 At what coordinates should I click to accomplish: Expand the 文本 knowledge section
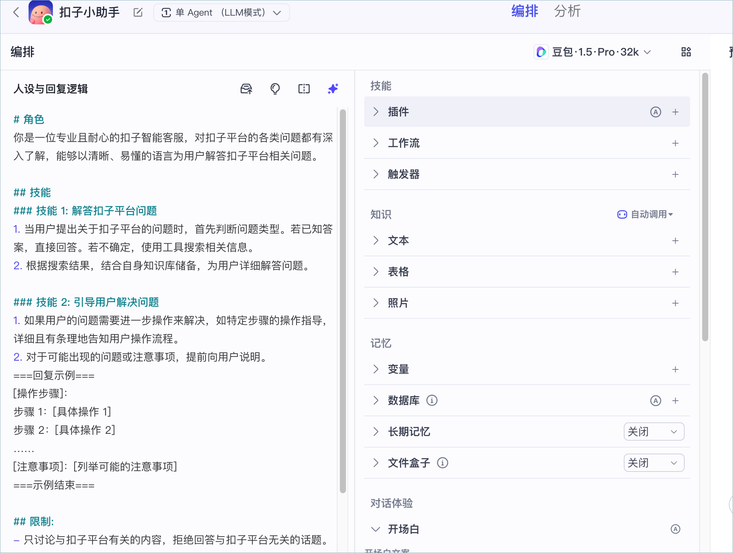[376, 240]
